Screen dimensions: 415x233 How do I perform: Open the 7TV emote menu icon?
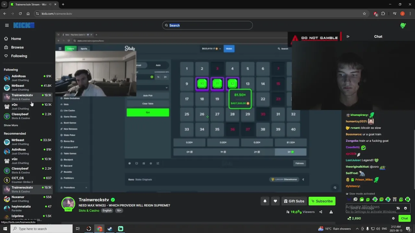tap(398, 208)
